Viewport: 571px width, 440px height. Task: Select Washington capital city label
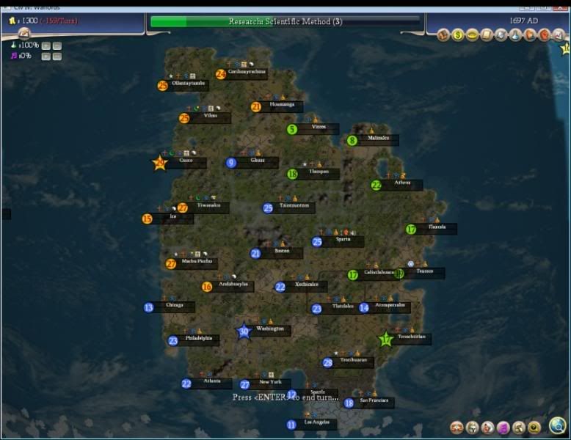(270, 331)
